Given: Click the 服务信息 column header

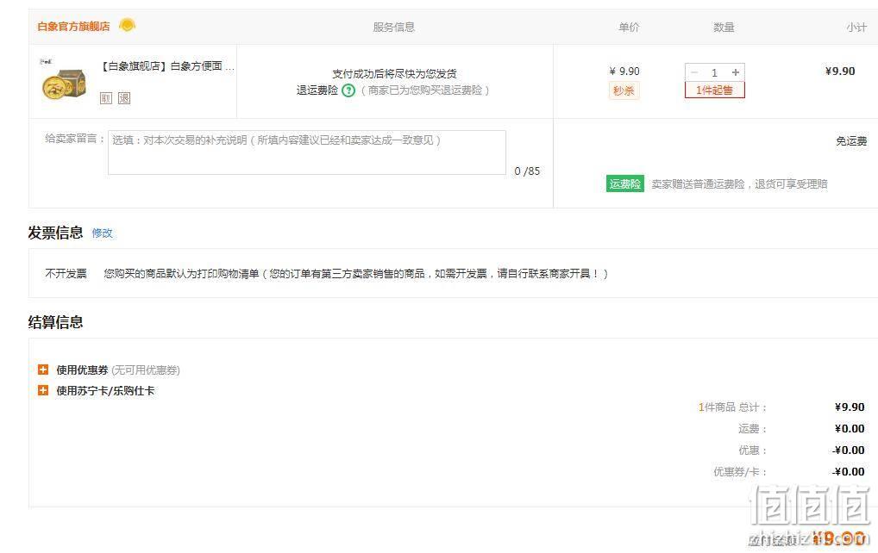Looking at the screenshot, I should tap(394, 27).
